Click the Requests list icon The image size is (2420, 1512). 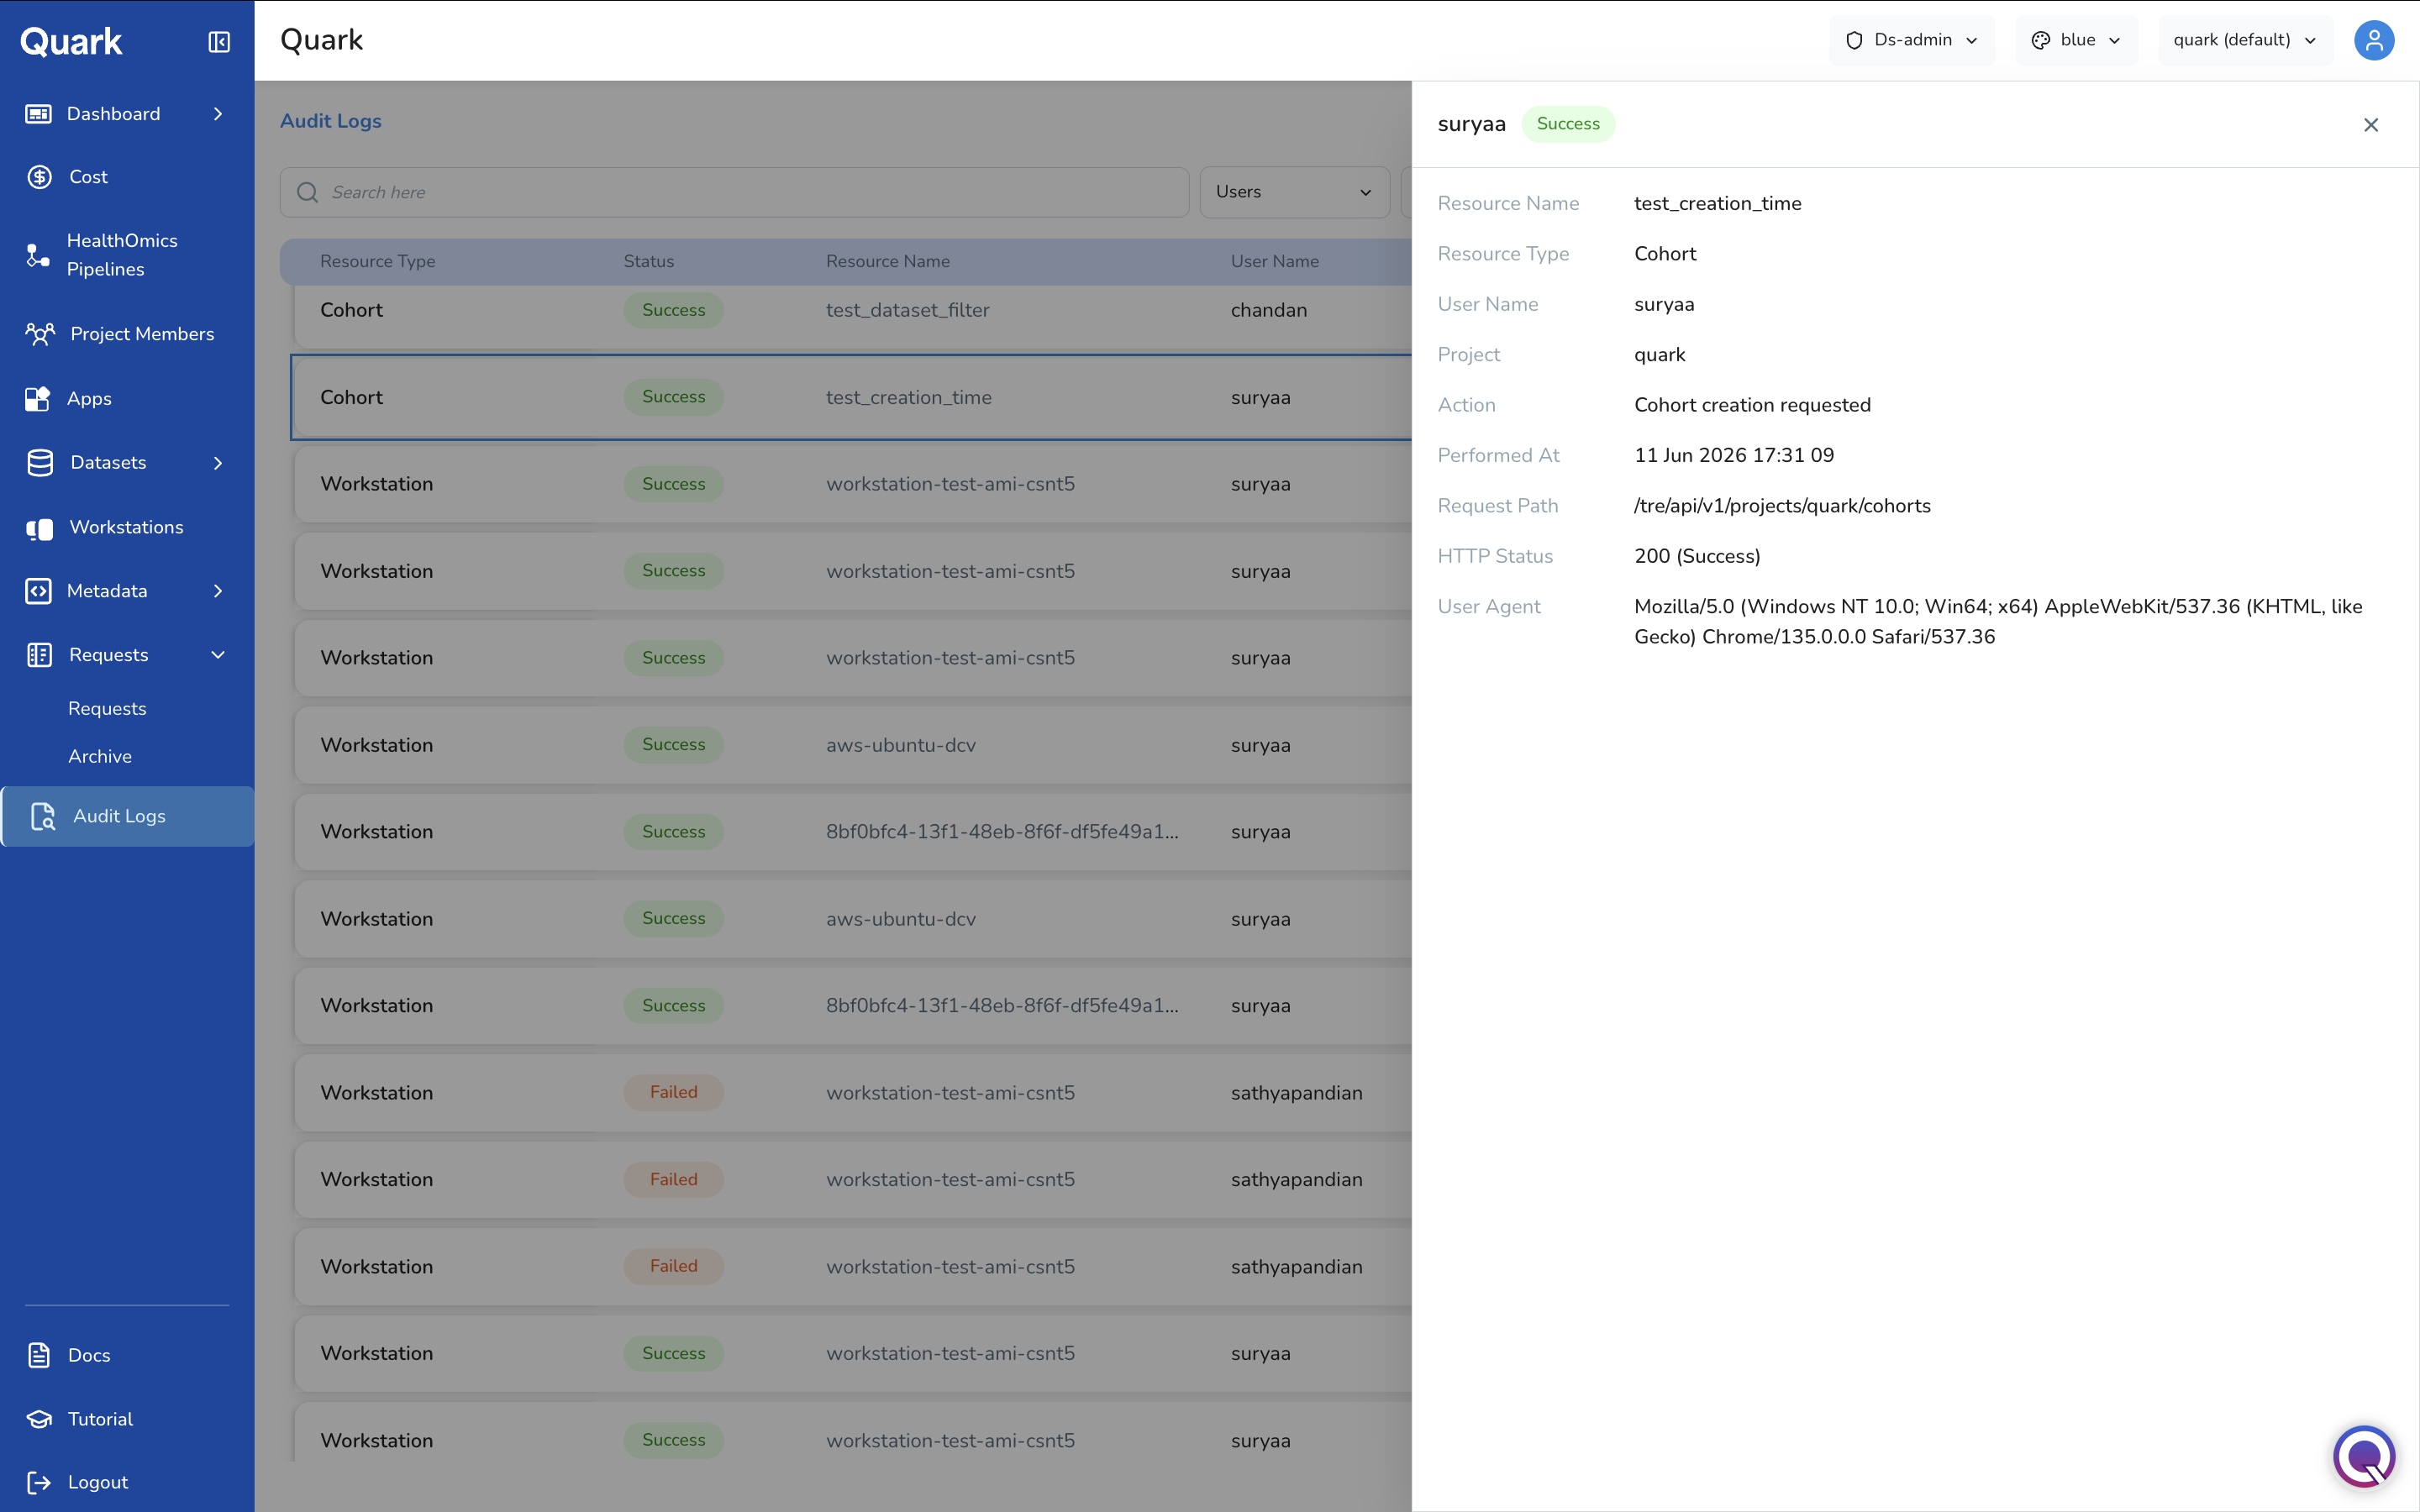(39, 655)
